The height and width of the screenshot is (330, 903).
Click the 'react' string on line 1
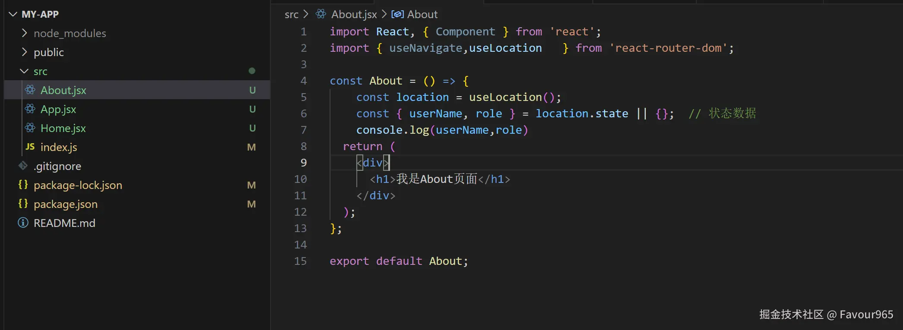click(572, 31)
